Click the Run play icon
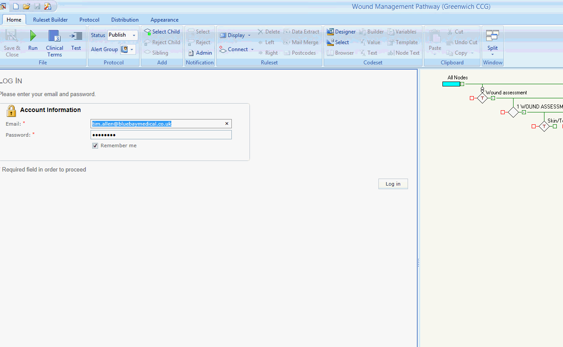The width and height of the screenshot is (563, 347). click(33, 37)
